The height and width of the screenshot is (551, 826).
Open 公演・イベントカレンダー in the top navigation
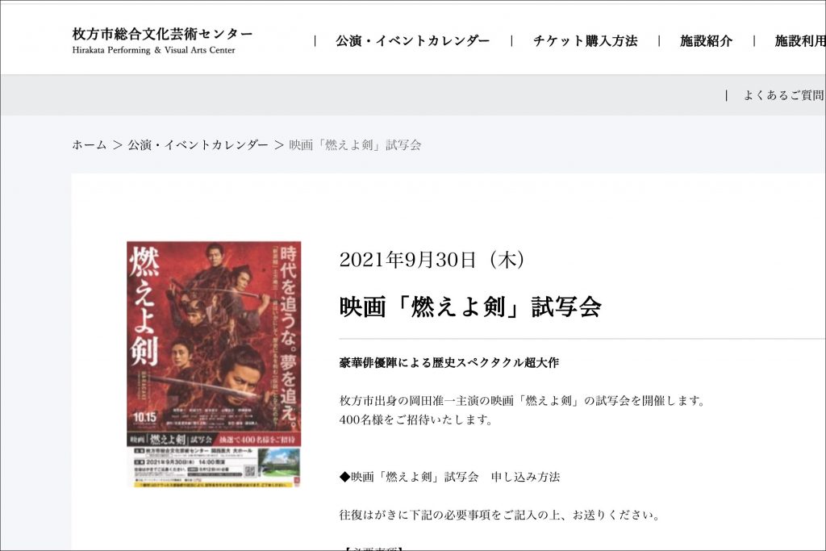(x=412, y=41)
